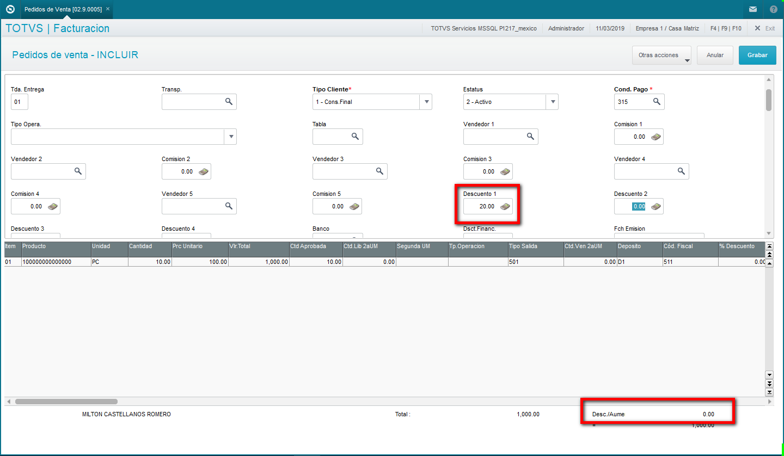Open calculator icon for Comision 4
Viewport: 784px width, 456px height.
point(53,206)
